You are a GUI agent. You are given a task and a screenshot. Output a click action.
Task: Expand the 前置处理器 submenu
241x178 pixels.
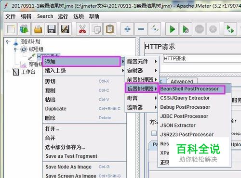[x=142, y=80]
